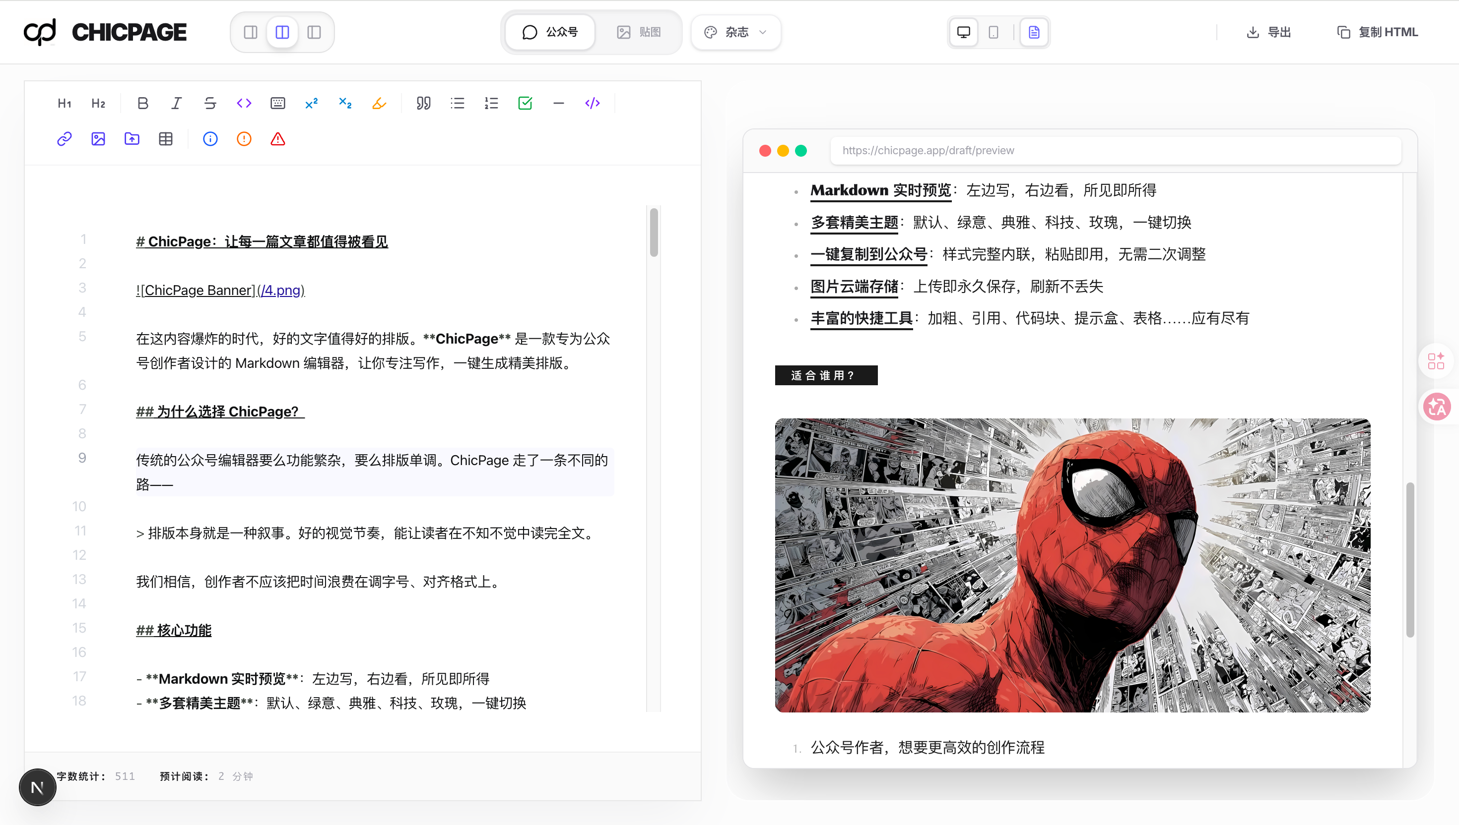The width and height of the screenshot is (1459, 825).
Task: Apply strikethrough formatting
Action: click(x=210, y=103)
